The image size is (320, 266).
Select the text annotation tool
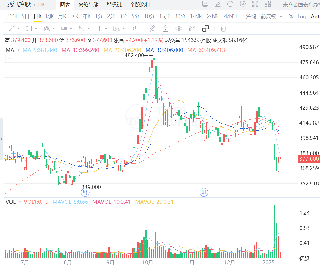coord(117,29)
